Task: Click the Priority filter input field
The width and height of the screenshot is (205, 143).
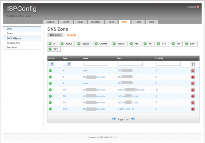Action: point(168,64)
